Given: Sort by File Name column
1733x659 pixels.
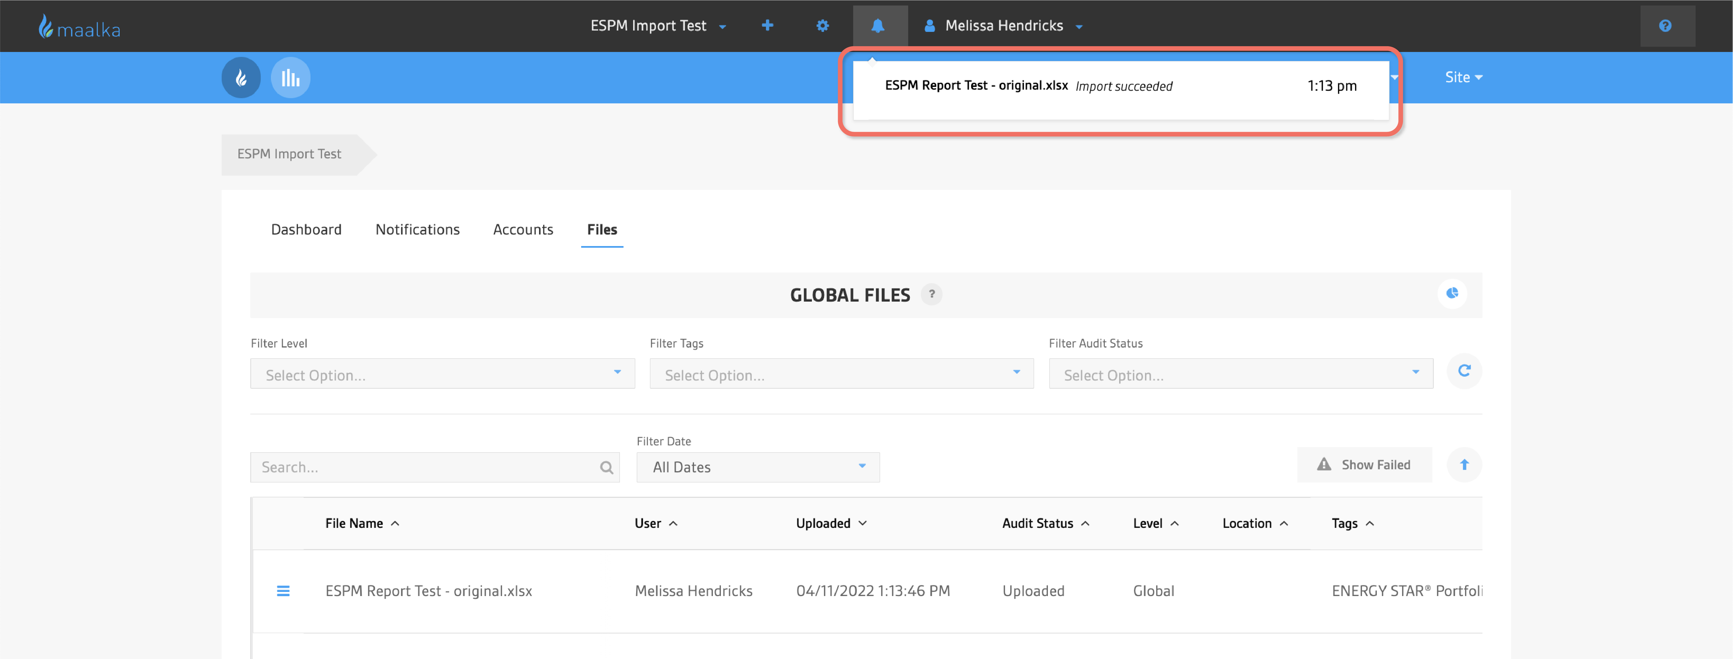Looking at the screenshot, I should (x=362, y=523).
